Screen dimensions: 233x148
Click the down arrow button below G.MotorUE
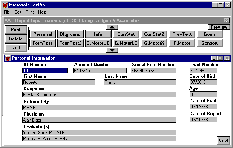point(112,50)
